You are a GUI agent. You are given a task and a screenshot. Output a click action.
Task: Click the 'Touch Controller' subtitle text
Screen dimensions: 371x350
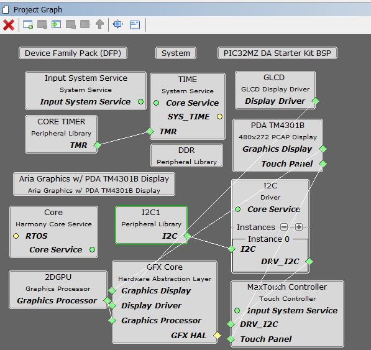287,299
